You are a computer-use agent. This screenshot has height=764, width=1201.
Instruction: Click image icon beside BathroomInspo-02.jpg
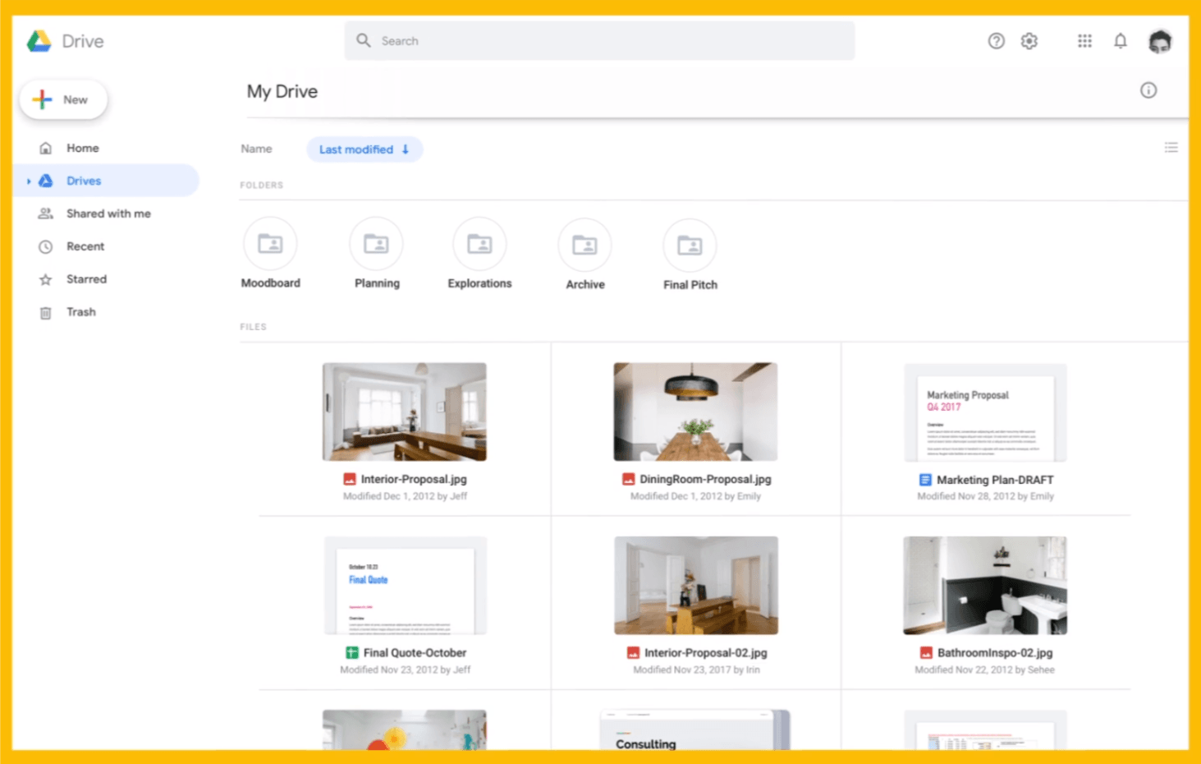click(926, 652)
